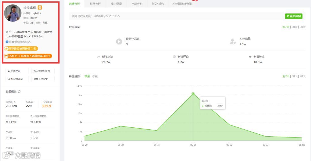Switch fan trend chart to 总量

tap(95, 76)
